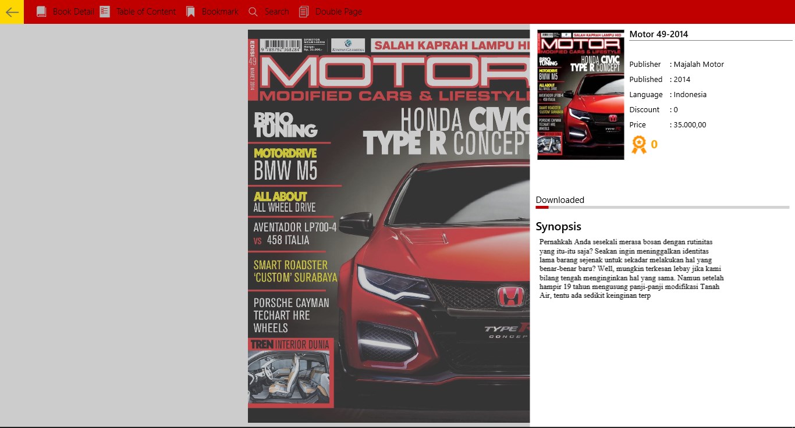
Task: Open the Table of Content label
Action: pos(146,12)
